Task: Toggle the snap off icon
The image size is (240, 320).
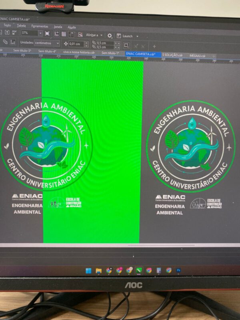Action: point(80,35)
